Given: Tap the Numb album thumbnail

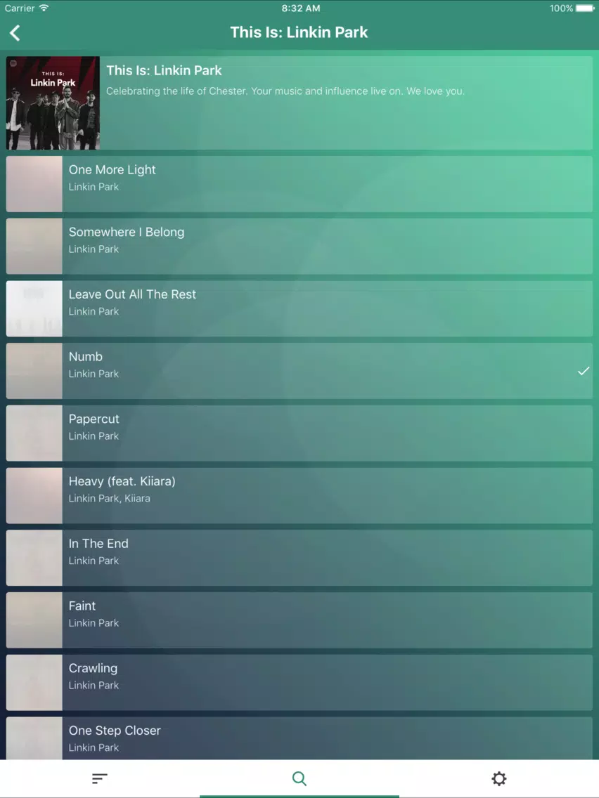Looking at the screenshot, I should (34, 371).
